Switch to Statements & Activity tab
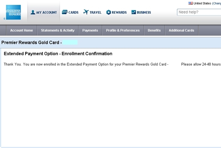Screen dimensions: 221x148 [x=58, y=30]
